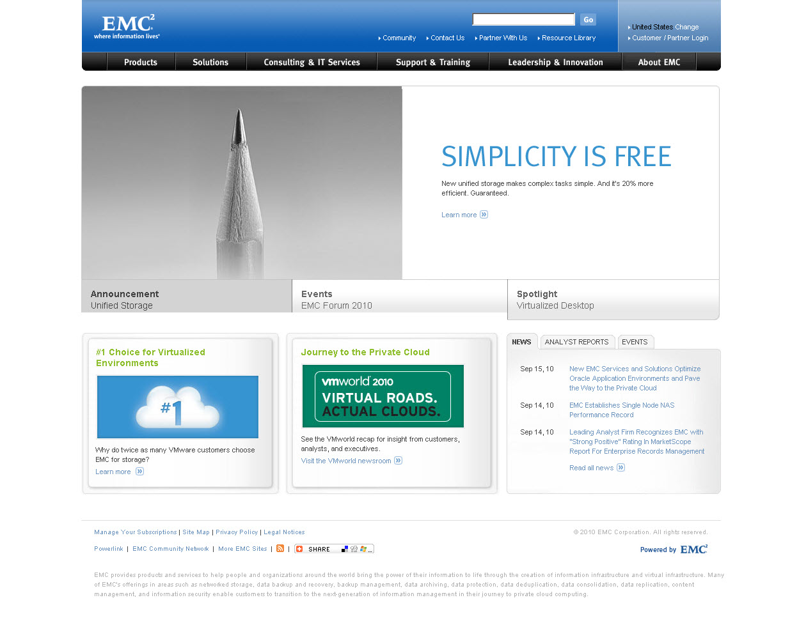806x623 pixels.
Task: Click #1 Choice for Virtualized Environments heading
Action: tap(150, 358)
